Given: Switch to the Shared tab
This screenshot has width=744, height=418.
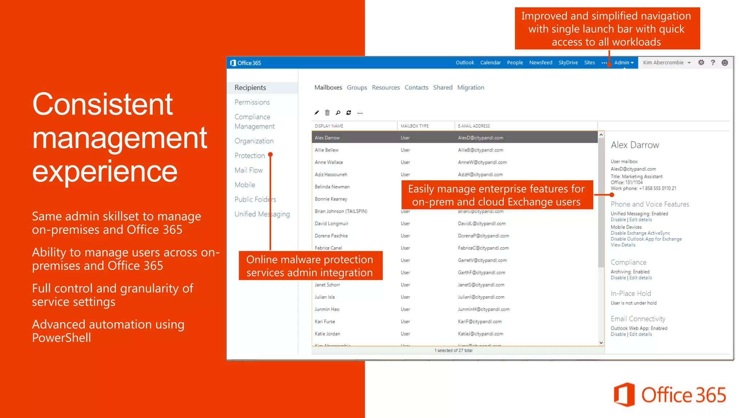Looking at the screenshot, I should (x=443, y=87).
